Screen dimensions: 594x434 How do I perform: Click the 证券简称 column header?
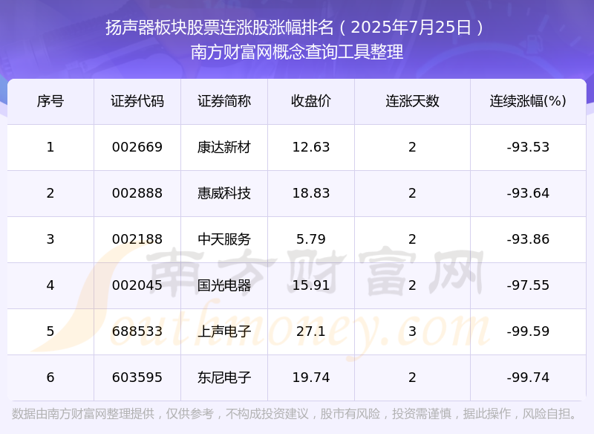click(224, 101)
